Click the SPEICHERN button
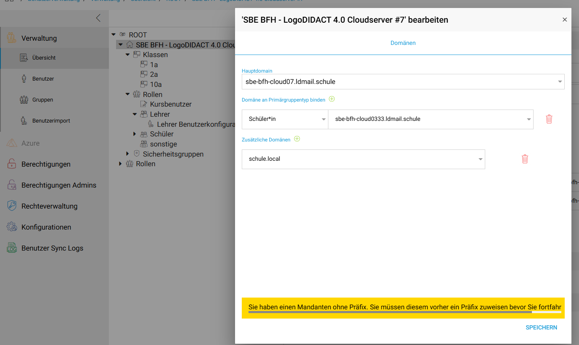This screenshot has width=579, height=345. tap(541, 327)
